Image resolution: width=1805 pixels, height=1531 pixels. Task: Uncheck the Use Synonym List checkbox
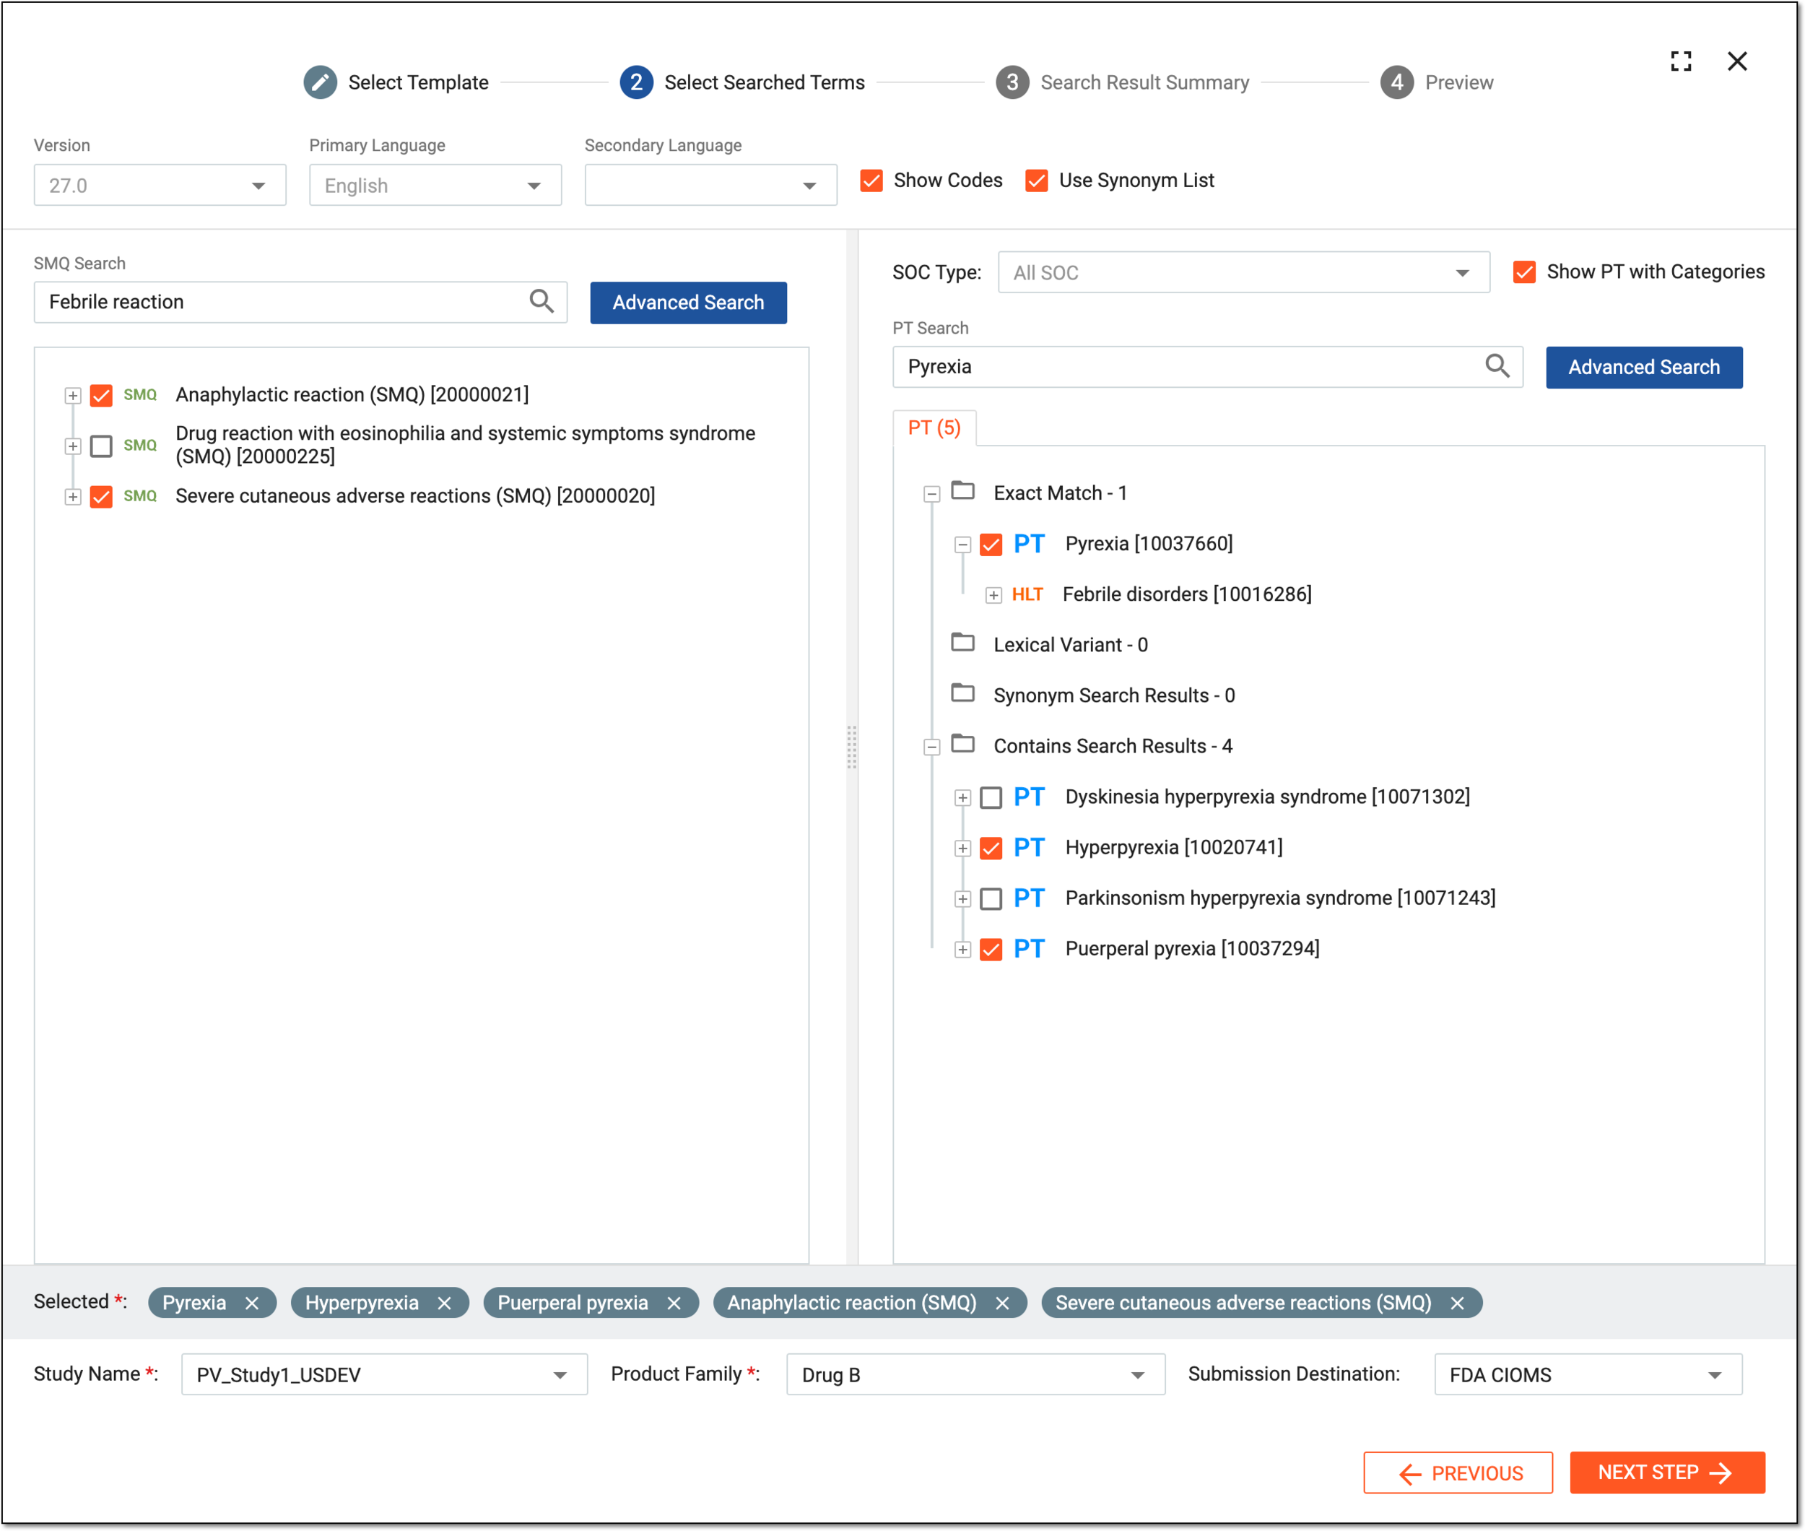coord(1036,181)
